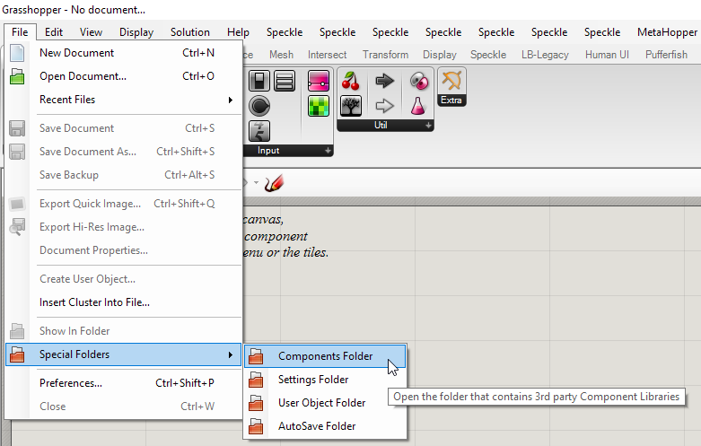Switch to the Pufferfish tab
The width and height of the screenshot is (701, 446).
pos(666,55)
